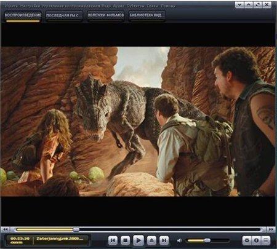This screenshot has width=277, height=249.
Task: Start playback with the Play button
Action: [x=138, y=240]
